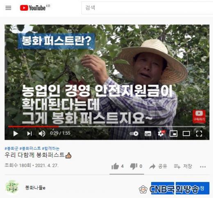Go to YouTube home via logo
Viewport: 213px width, 198px height.
click(33, 8)
